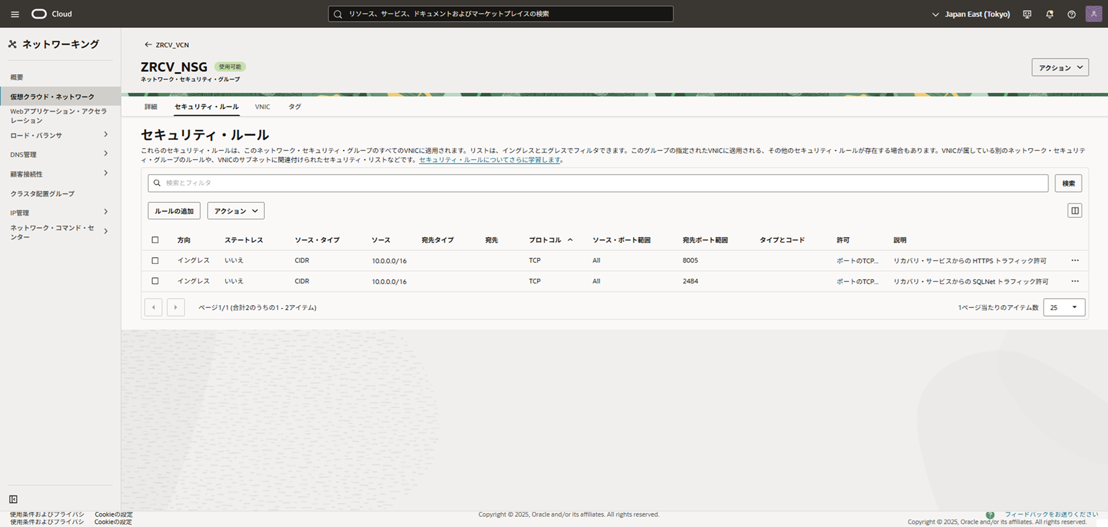Click the 検索とフィルタ search field
The width and height of the screenshot is (1108, 527).
pos(598,183)
